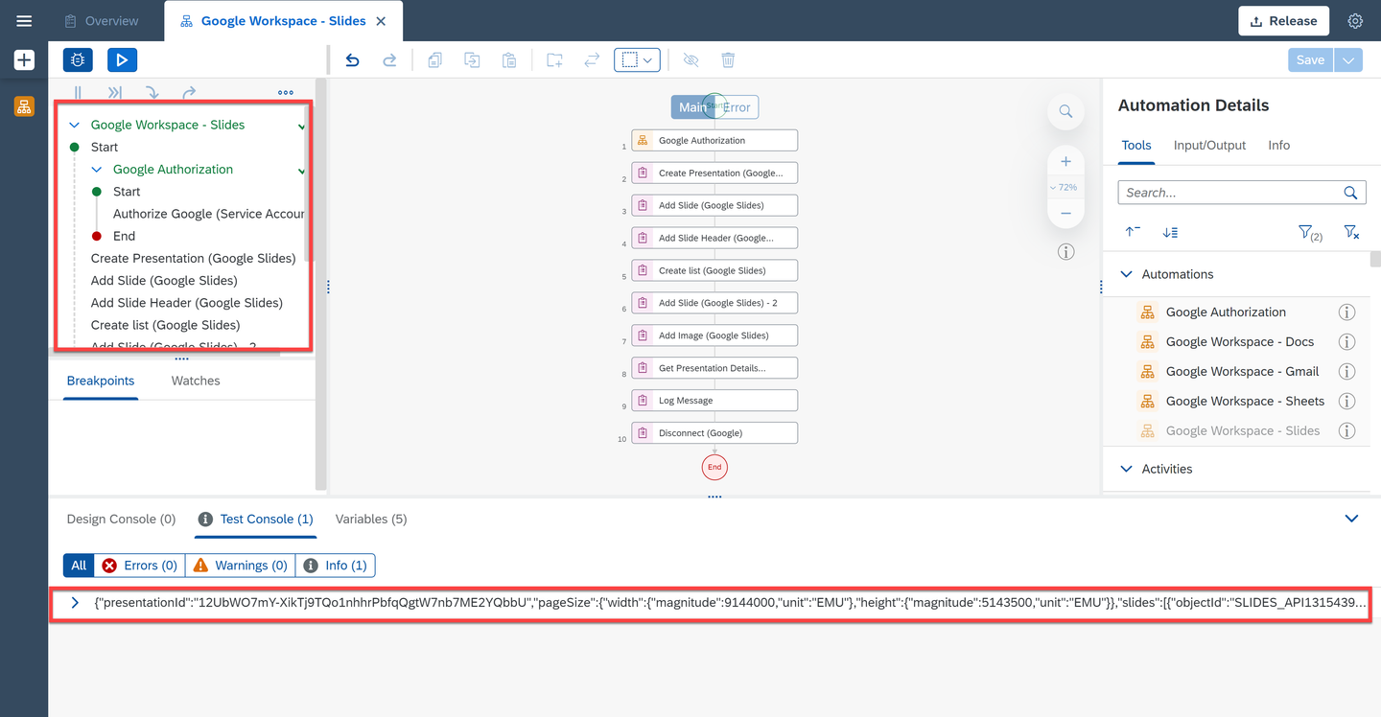1381x717 pixels.
Task: Click the swap arrows icon in the toolbar
Action: 592,60
